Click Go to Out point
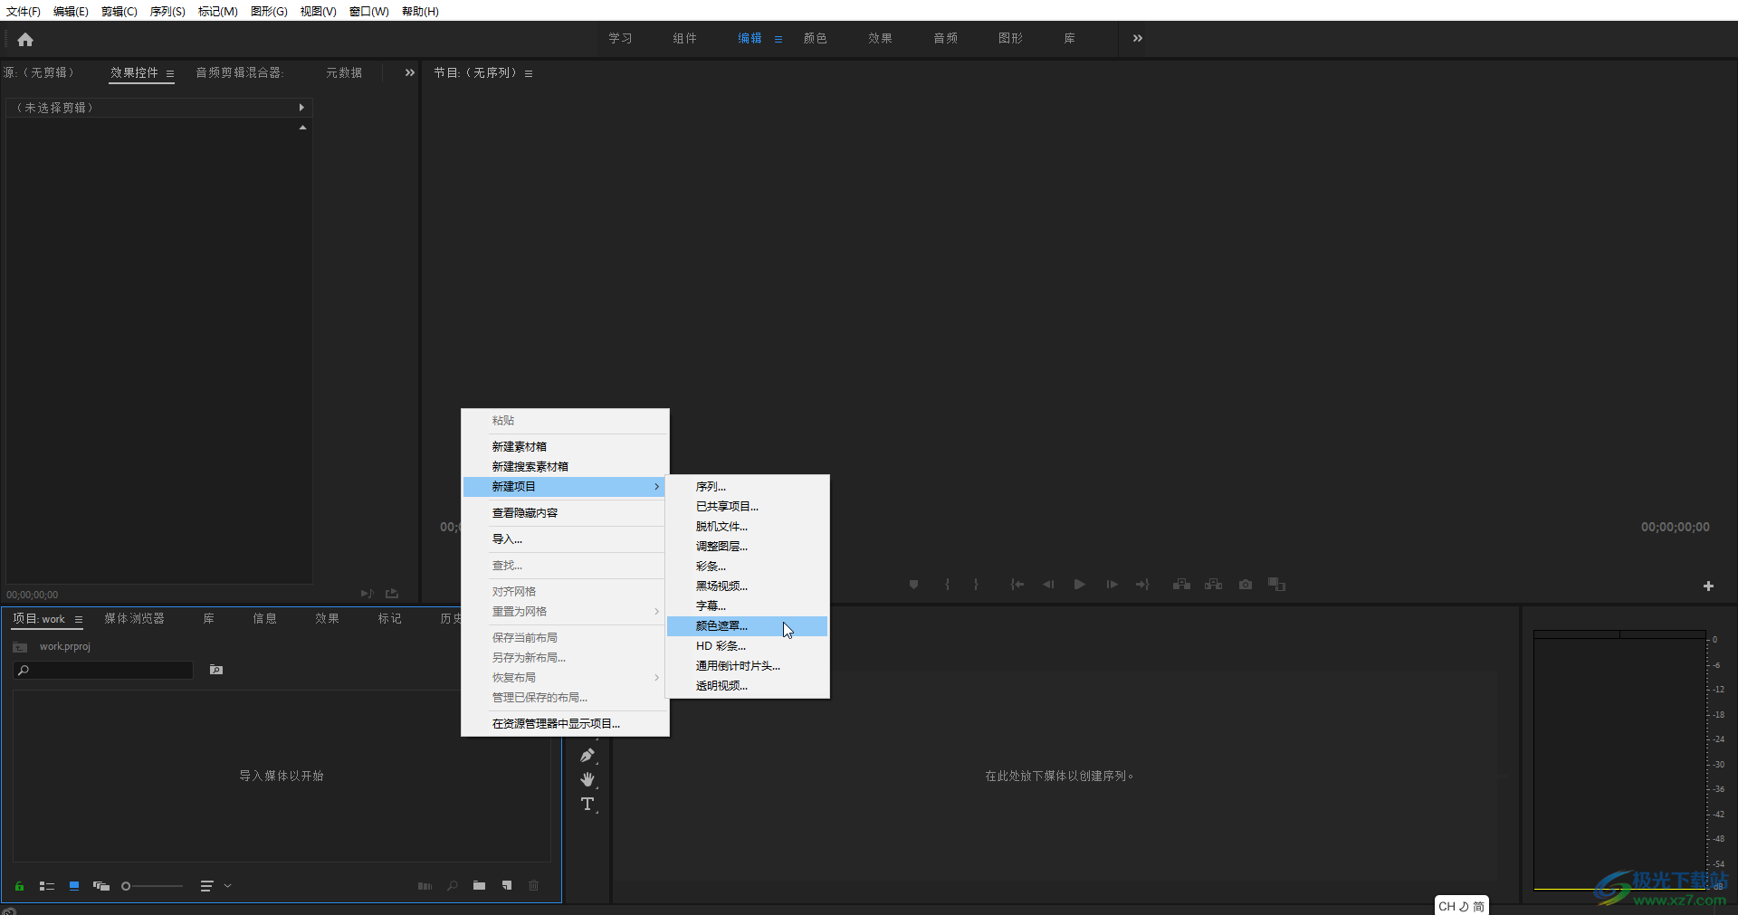The height and width of the screenshot is (915, 1738). [1142, 585]
